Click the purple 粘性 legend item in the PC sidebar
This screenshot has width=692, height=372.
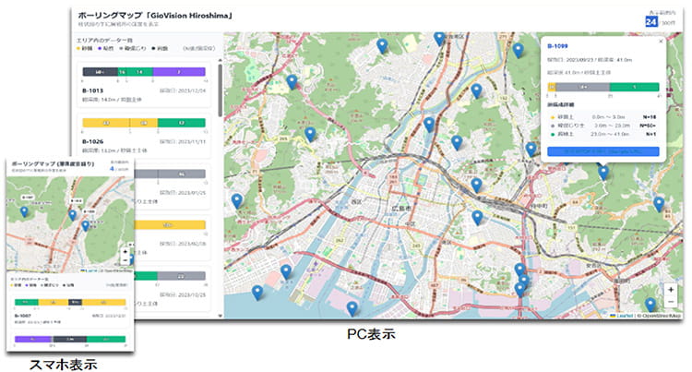pos(106,48)
